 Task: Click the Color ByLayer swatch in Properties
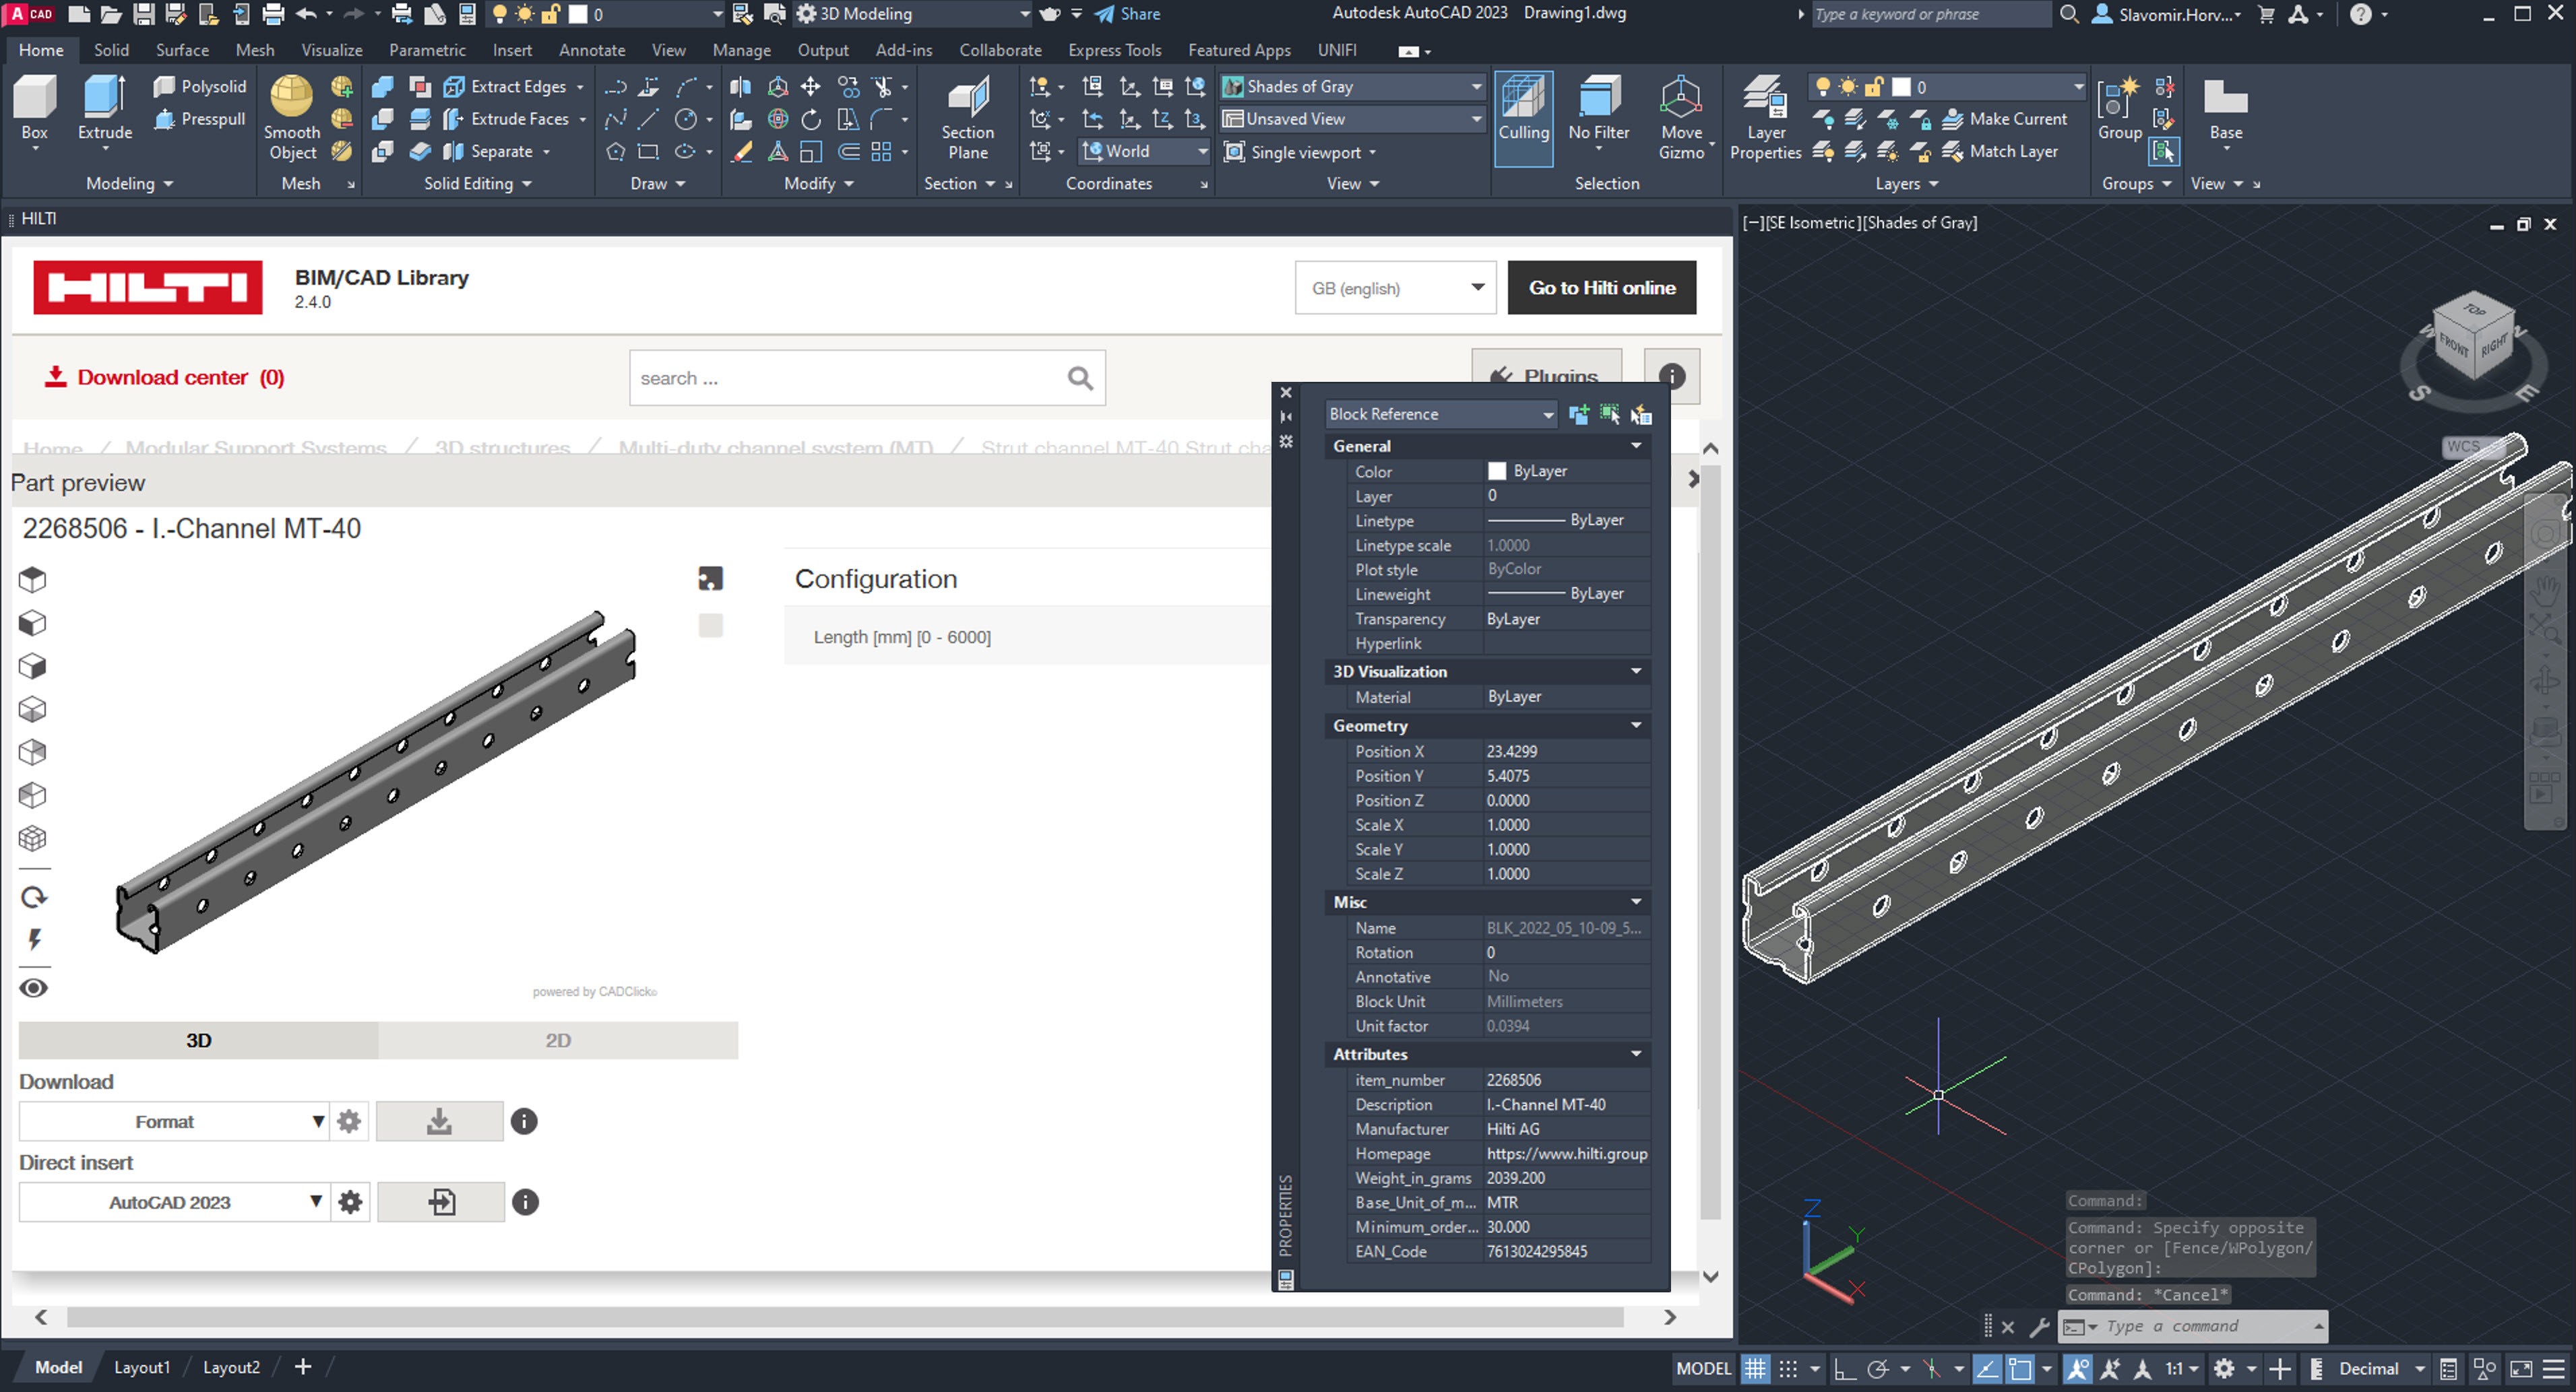[1497, 471]
